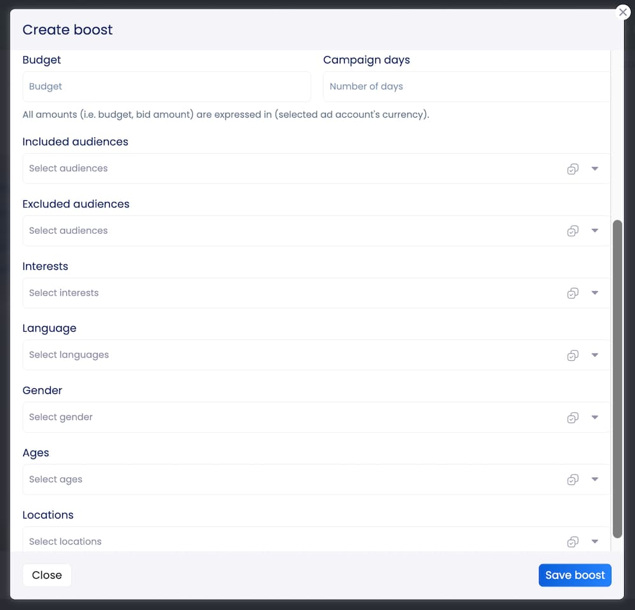Viewport: 635px width, 610px height.
Task: Expand the Included audiences dropdown
Action: coord(595,168)
